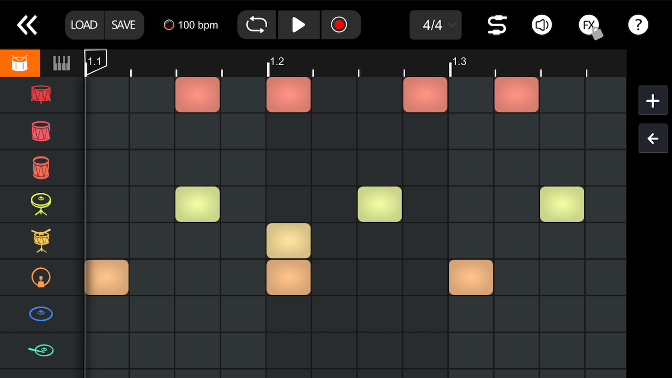Switch to the drum pads tab
This screenshot has height=378, width=672.
pyautogui.click(x=20, y=63)
